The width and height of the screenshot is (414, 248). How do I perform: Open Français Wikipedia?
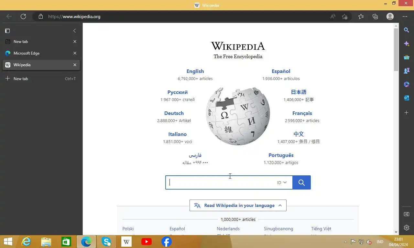click(x=302, y=113)
